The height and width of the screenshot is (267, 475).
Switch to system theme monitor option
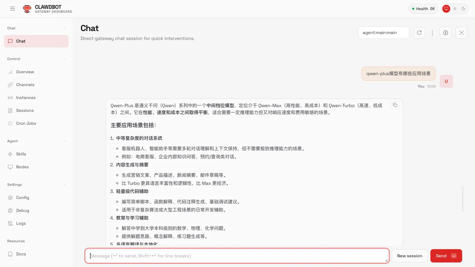coord(446,9)
